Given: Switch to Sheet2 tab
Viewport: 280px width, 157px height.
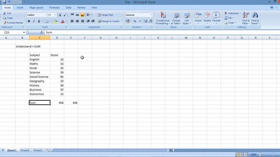Looking at the screenshot, I should click(25, 150).
